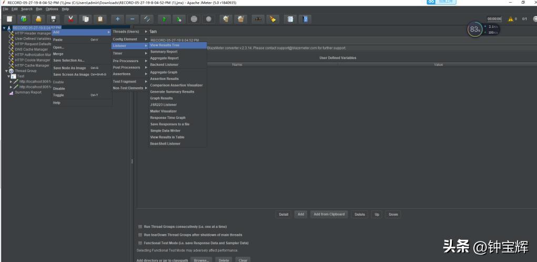This screenshot has width=537, height=262.
Task: Click the Start no pauses toolbar icon
Action: coord(179,19)
